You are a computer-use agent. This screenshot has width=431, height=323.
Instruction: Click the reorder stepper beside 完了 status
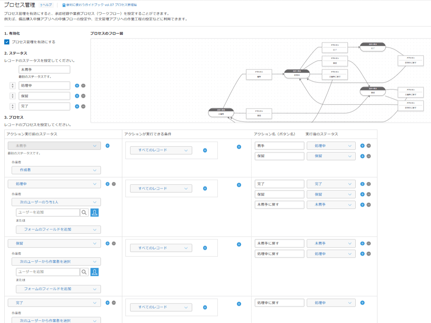point(13,107)
